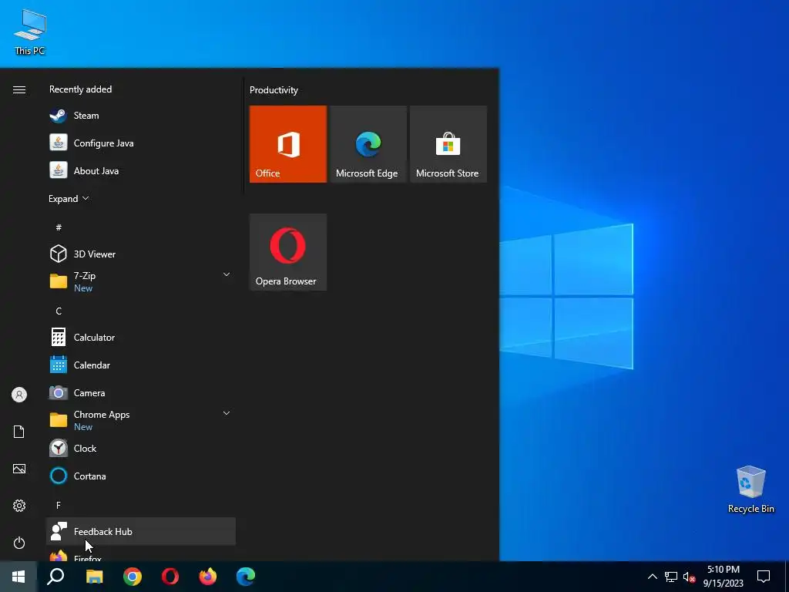The width and height of the screenshot is (789, 592).
Task: Open Calendar app
Action: click(x=141, y=365)
